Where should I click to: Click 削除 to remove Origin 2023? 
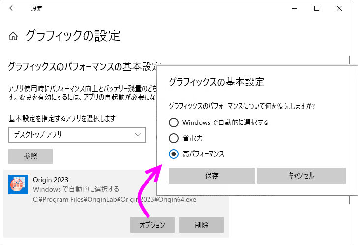click(x=202, y=225)
